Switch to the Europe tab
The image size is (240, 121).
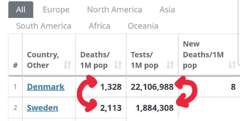click(56, 10)
